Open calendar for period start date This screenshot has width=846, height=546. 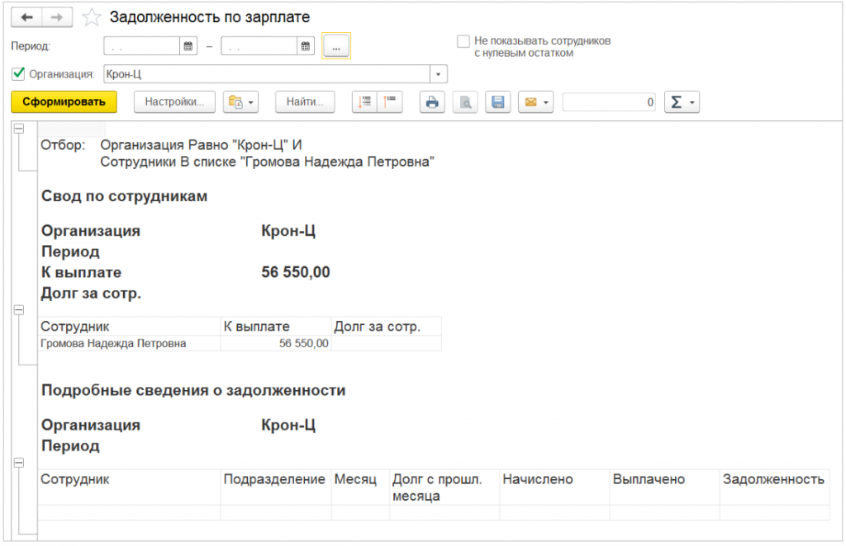tap(188, 47)
